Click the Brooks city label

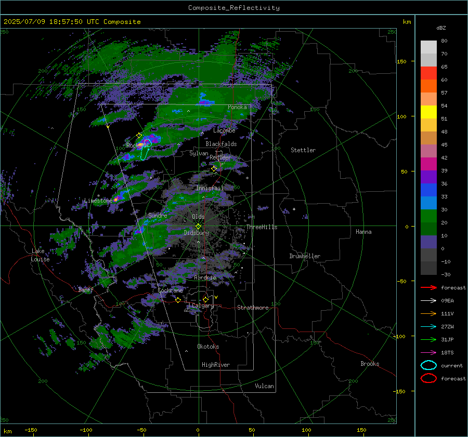click(x=370, y=364)
